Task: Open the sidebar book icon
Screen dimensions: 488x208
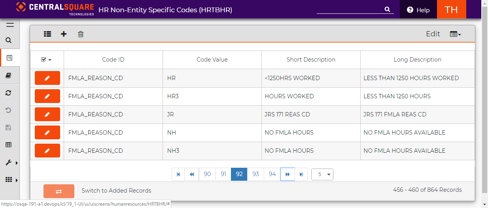Action: (9, 75)
